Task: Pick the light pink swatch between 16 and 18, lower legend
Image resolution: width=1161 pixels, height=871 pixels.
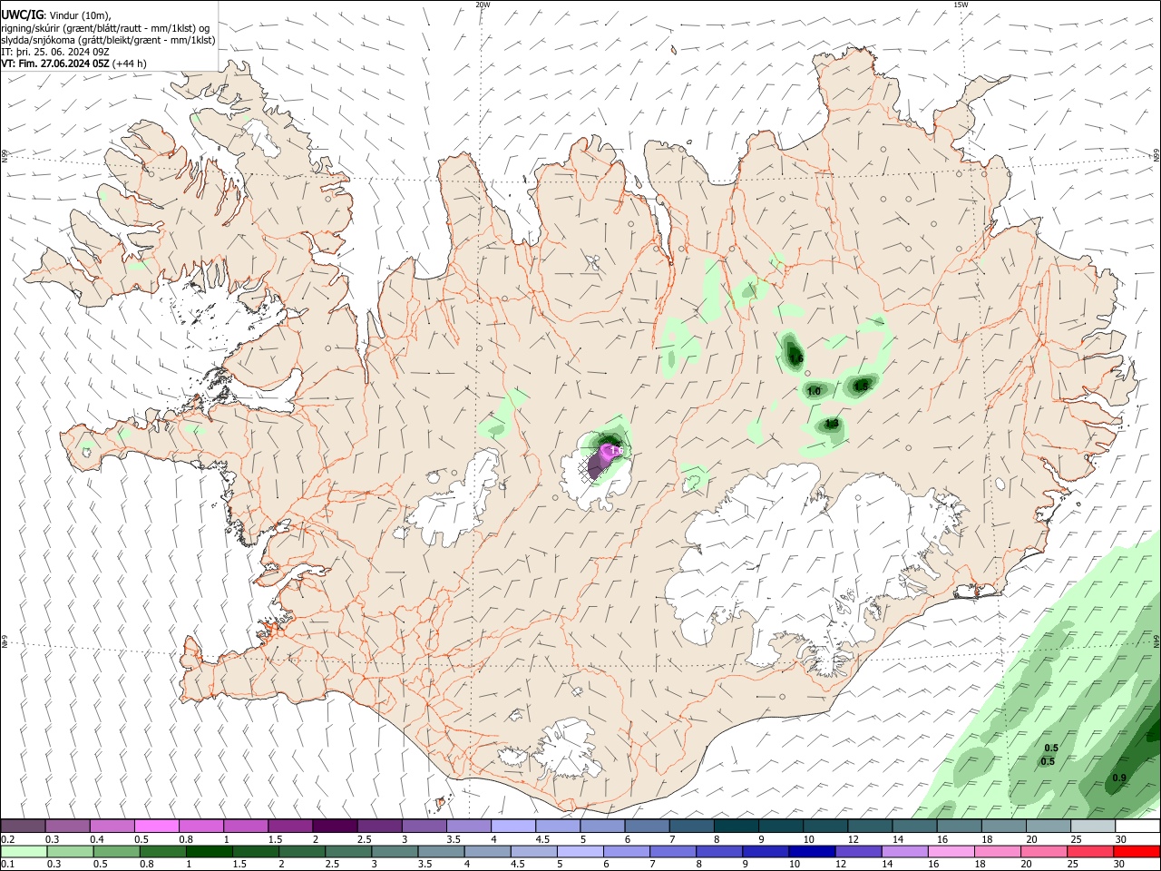Action: pyautogui.click(x=951, y=852)
